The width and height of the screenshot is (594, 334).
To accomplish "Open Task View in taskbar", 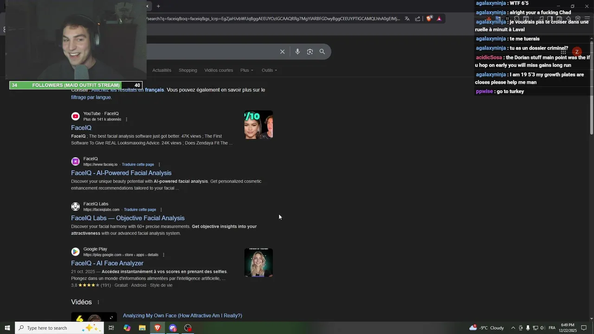I will 111,328.
